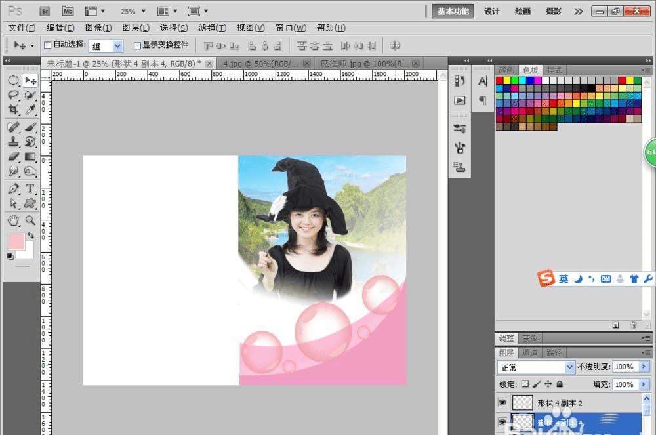This screenshot has width=656, height=435.
Task: Open the 正常 blend mode dropdown
Action: (569, 367)
